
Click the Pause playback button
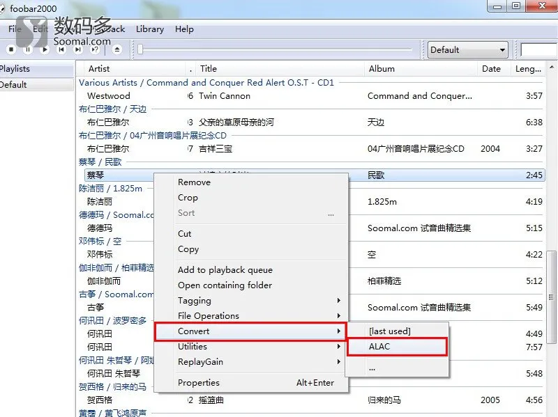(x=28, y=49)
